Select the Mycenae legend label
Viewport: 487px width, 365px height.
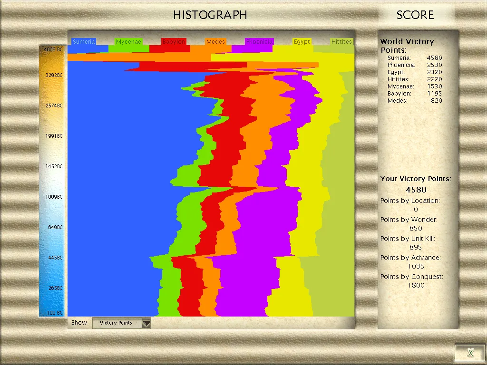(128, 42)
